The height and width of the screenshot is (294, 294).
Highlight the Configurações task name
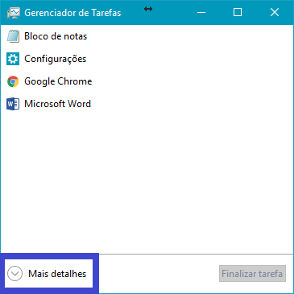tap(56, 59)
